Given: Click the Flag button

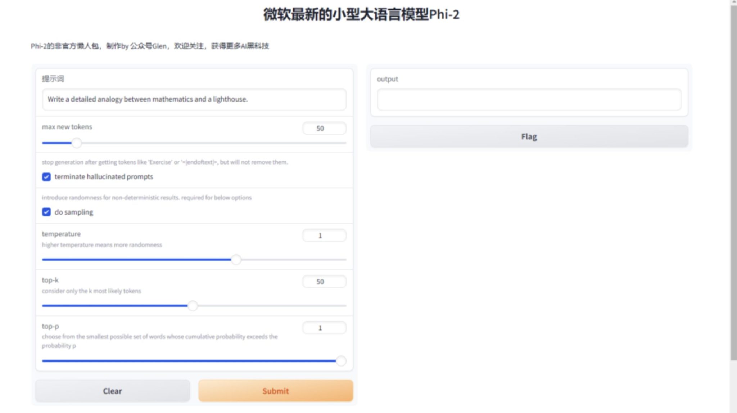Looking at the screenshot, I should 529,136.
